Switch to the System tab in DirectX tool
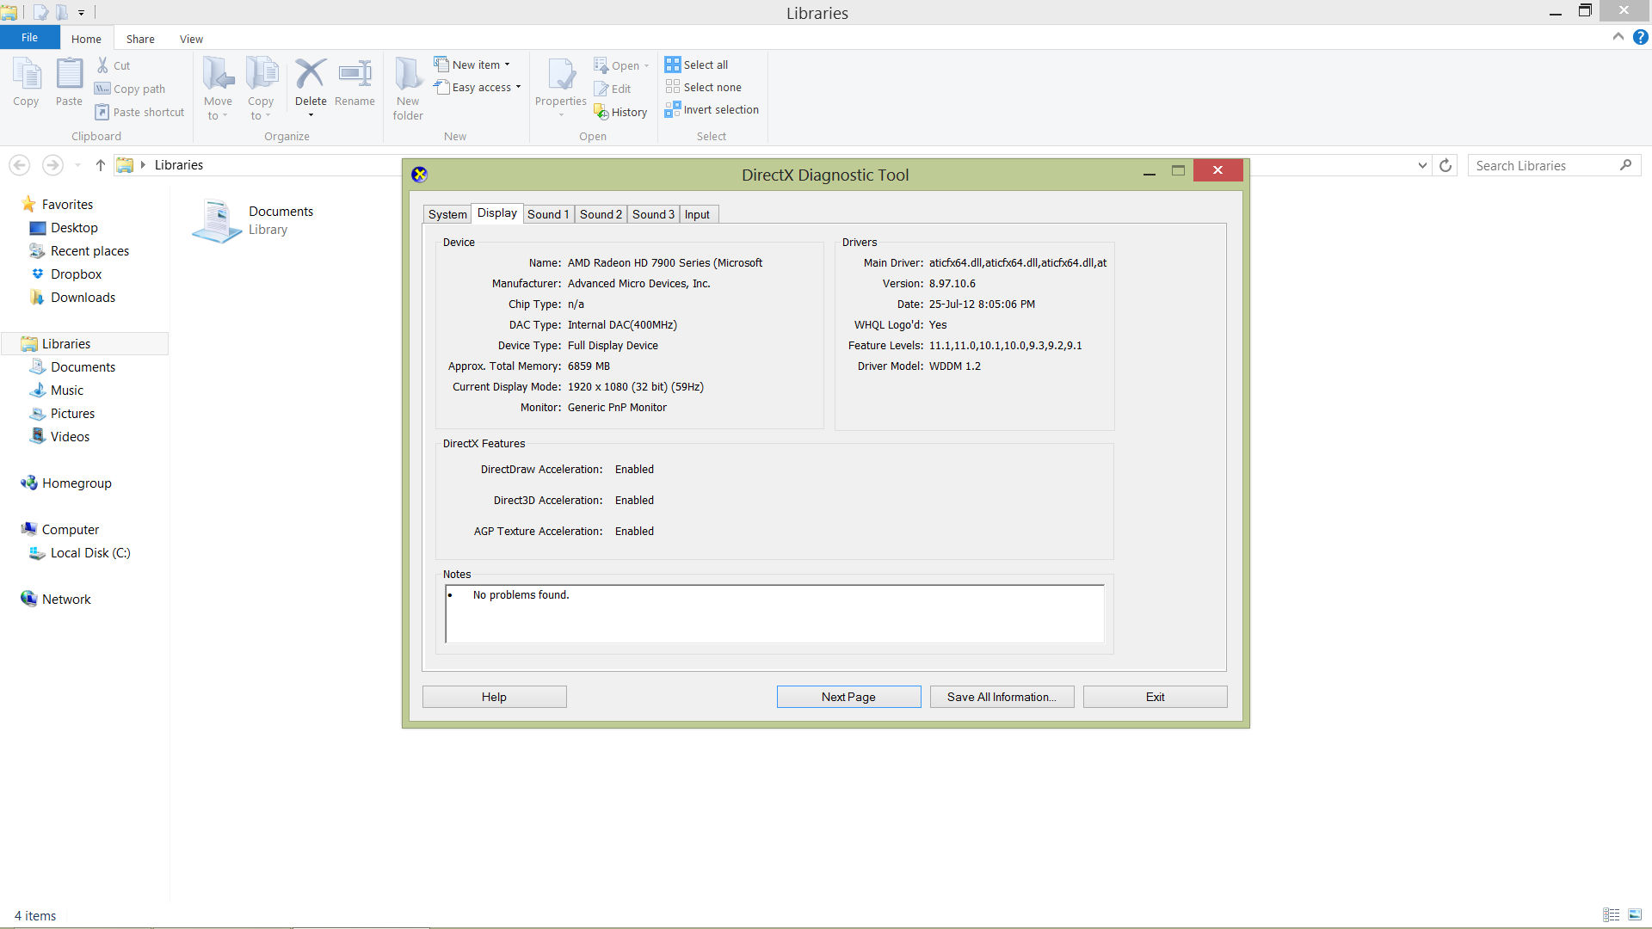The height and width of the screenshot is (929, 1652). click(447, 214)
